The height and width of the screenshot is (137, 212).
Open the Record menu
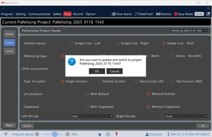tap(78, 14)
